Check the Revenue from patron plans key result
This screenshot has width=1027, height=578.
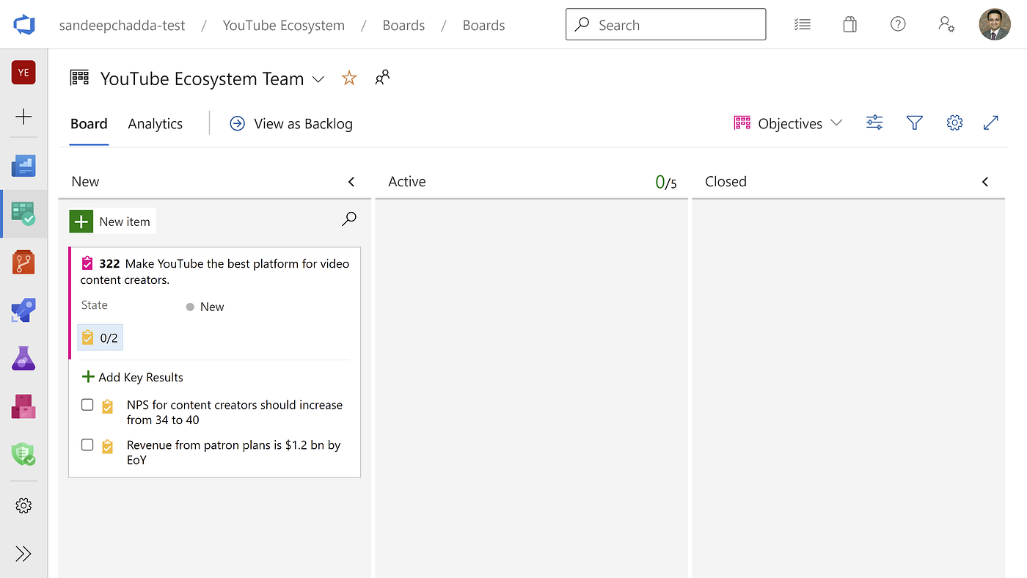(x=87, y=445)
